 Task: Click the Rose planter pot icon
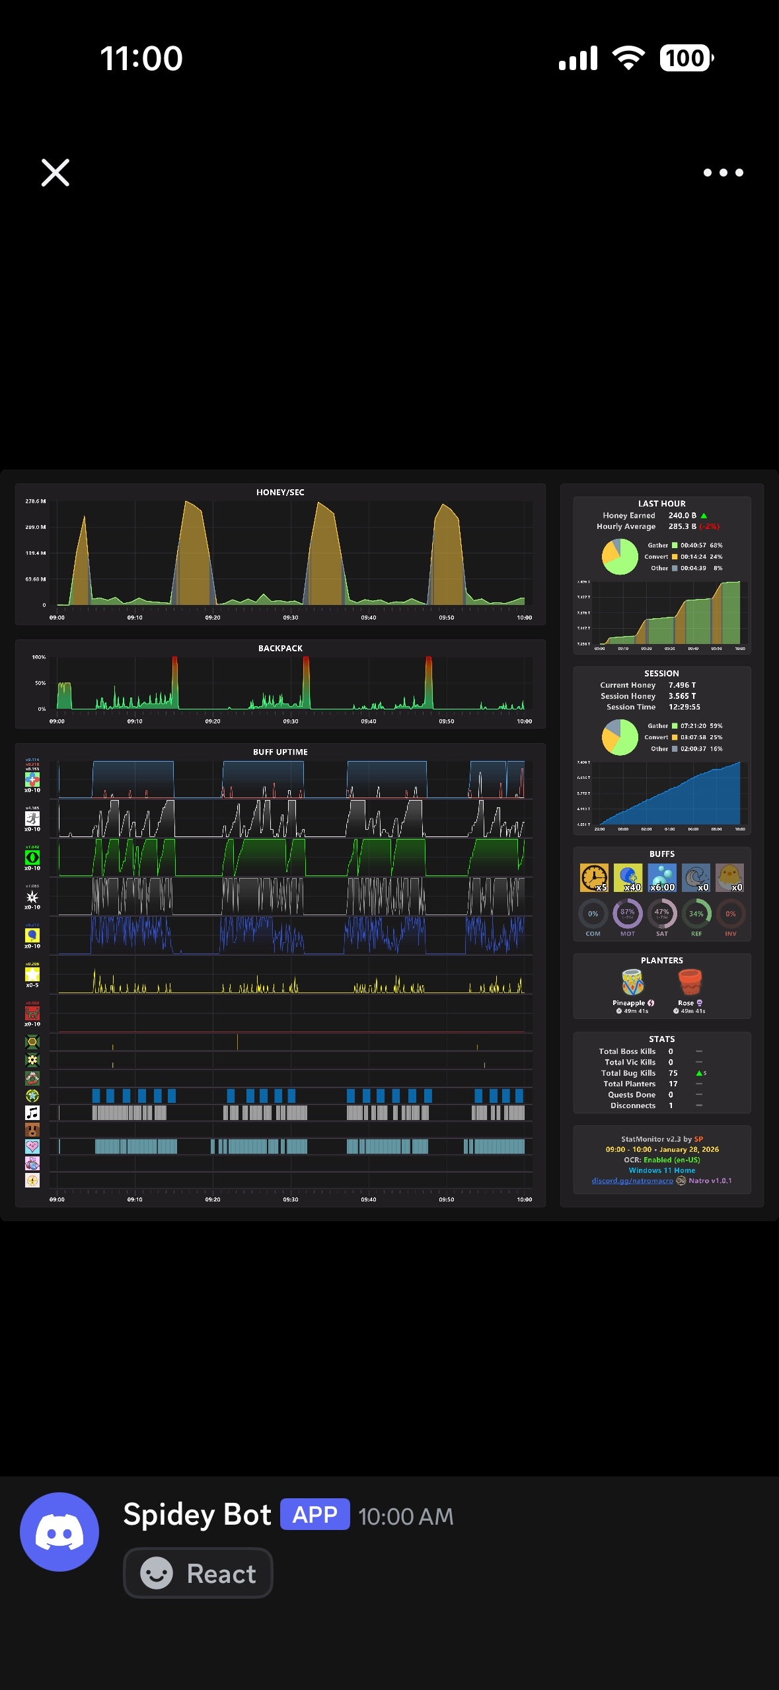click(690, 983)
